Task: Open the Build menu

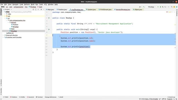Action: pos(33,4)
